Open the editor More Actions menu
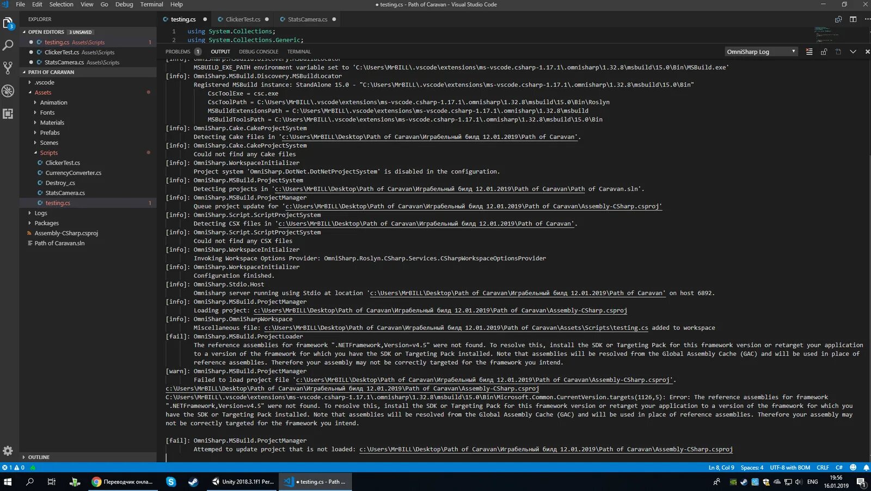871x491 pixels. pyautogui.click(x=867, y=19)
